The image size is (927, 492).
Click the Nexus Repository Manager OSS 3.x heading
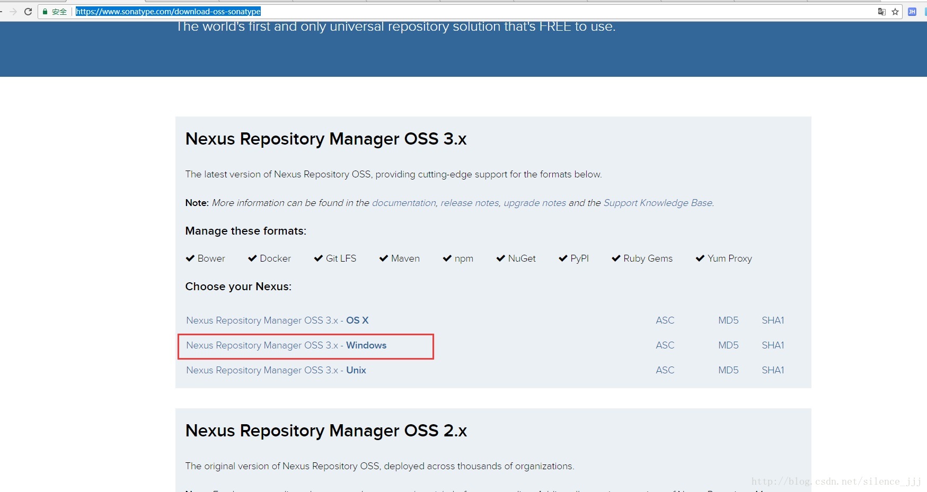pos(326,139)
